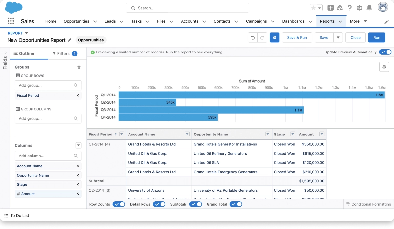Open the user avatar profile menu
The height and width of the screenshot is (229, 394).
click(x=383, y=7)
